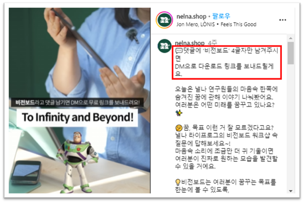Click the scrollbar down arrow in caption panel

pyautogui.click(x=290, y=191)
